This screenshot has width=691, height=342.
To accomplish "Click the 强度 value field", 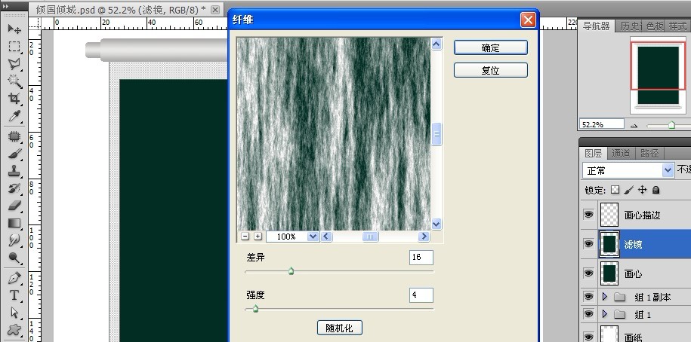I will click(x=421, y=295).
